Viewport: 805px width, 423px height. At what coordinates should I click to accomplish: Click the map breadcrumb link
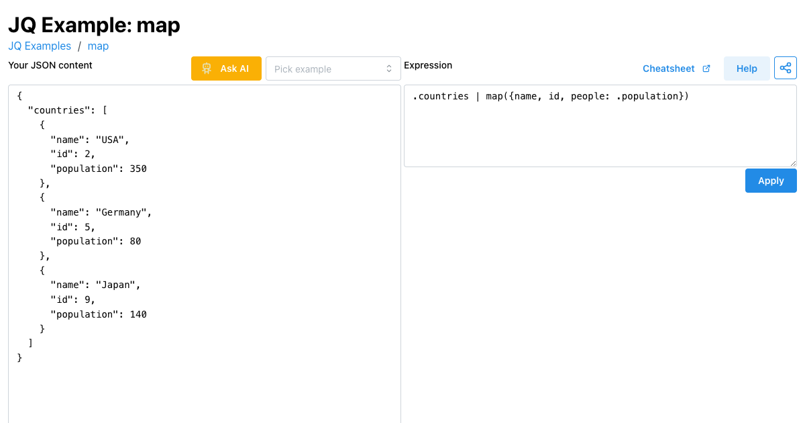coord(98,46)
